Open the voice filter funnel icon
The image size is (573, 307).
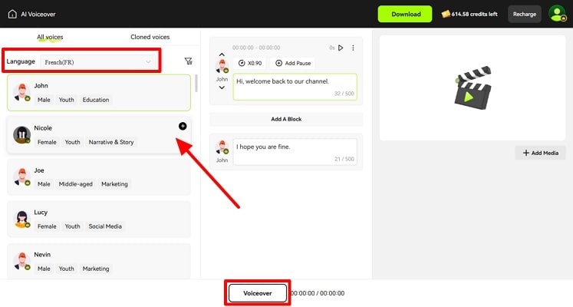click(189, 61)
